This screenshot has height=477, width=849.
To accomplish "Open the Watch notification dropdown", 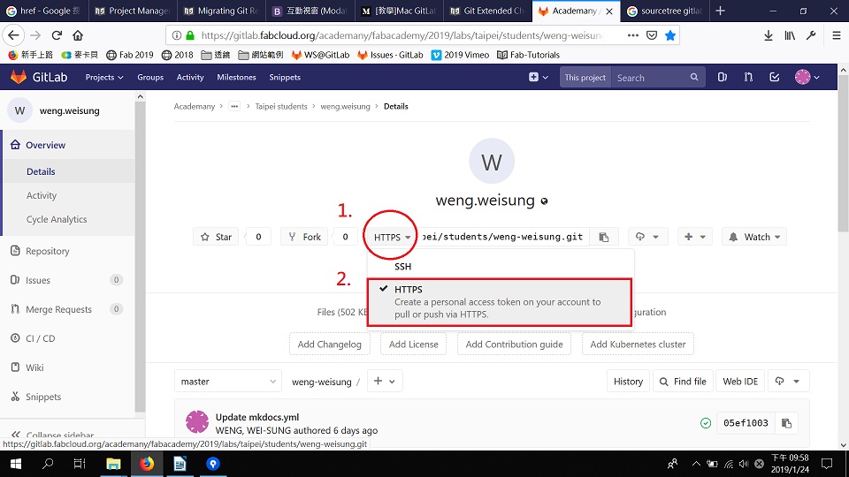I will pyautogui.click(x=754, y=237).
